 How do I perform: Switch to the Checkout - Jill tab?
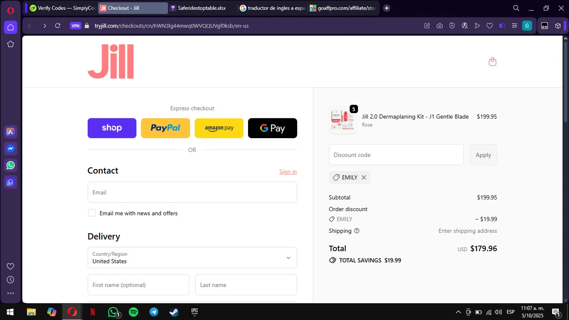133,8
